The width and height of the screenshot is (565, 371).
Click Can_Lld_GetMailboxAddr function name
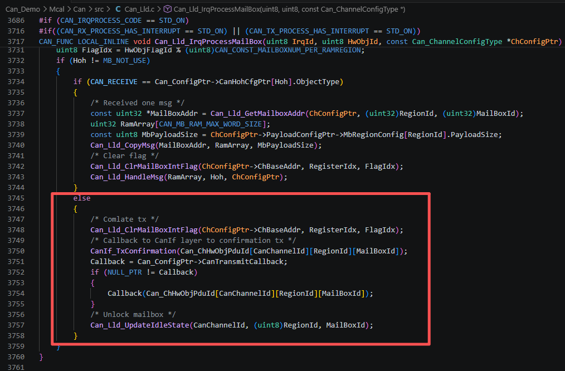257,114
